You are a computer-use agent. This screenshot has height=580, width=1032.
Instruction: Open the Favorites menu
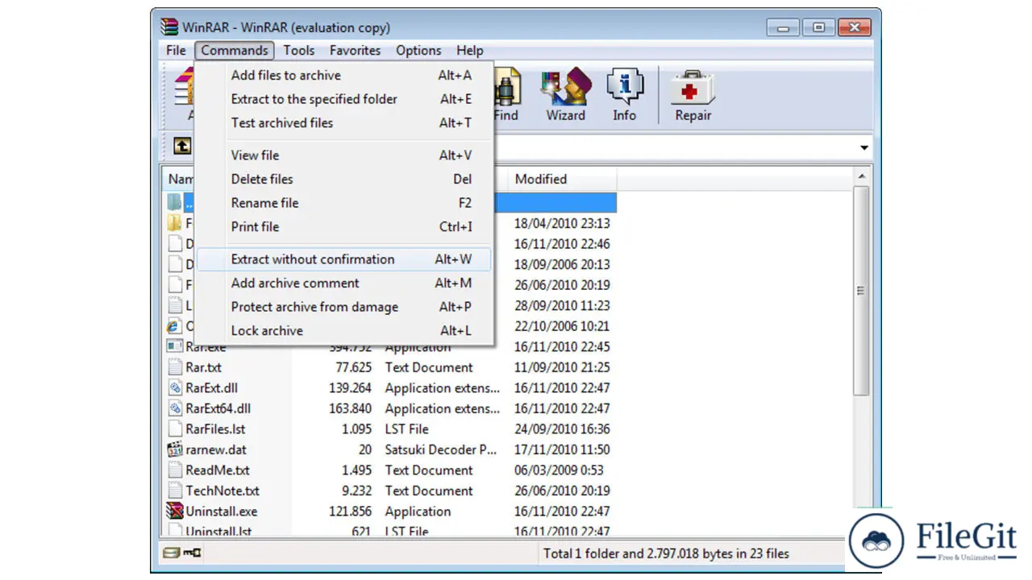click(x=355, y=50)
